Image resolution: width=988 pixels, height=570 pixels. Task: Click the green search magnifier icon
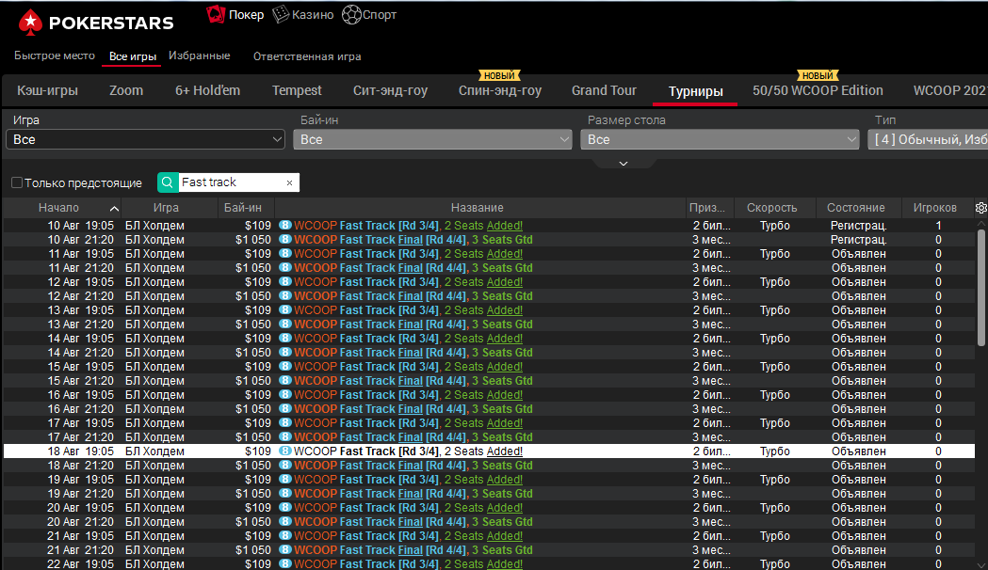click(x=167, y=182)
